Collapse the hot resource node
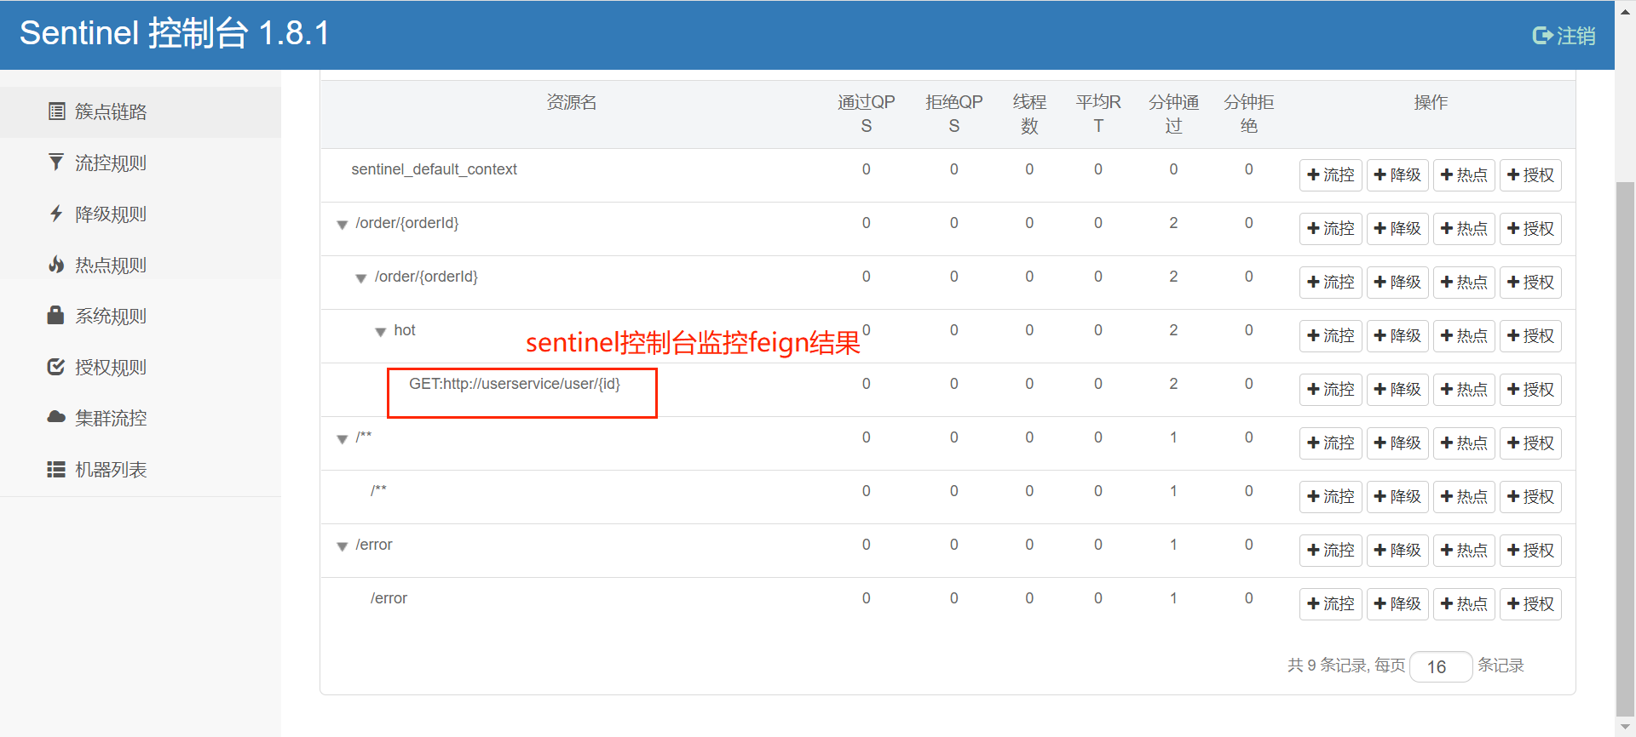 pos(381,332)
